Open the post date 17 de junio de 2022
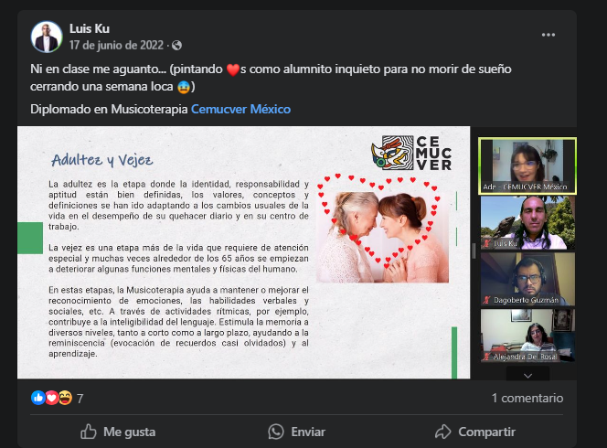The width and height of the screenshot is (607, 448). click(x=116, y=46)
